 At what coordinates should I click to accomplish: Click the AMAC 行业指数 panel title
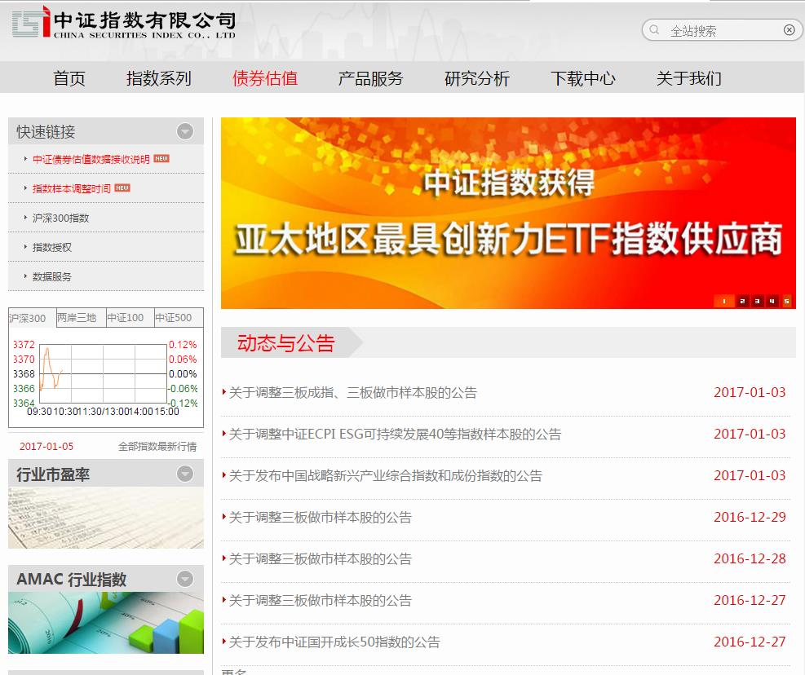click(71, 580)
